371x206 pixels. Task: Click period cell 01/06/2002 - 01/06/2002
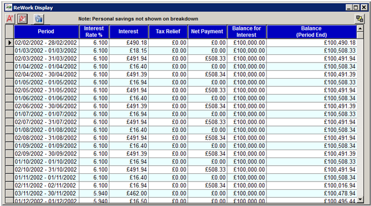[46, 98]
